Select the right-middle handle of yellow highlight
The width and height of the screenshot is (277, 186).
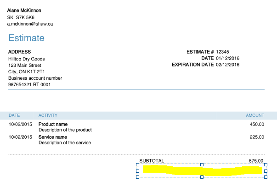(266, 171)
